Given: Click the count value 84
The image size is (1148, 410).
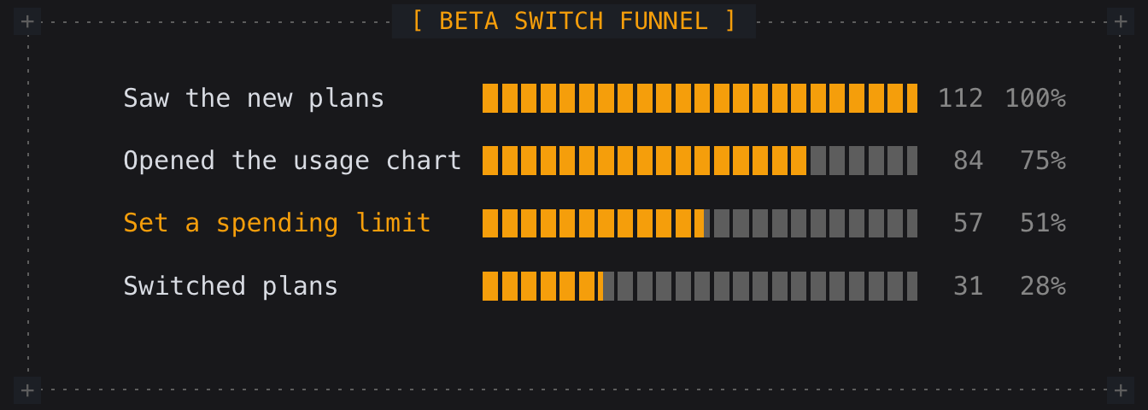Looking at the screenshot, I should tap(968, 161).
